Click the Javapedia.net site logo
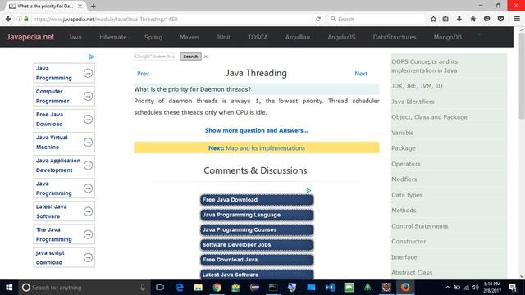Screen dimensions: 525x295 tap(30, 37)
